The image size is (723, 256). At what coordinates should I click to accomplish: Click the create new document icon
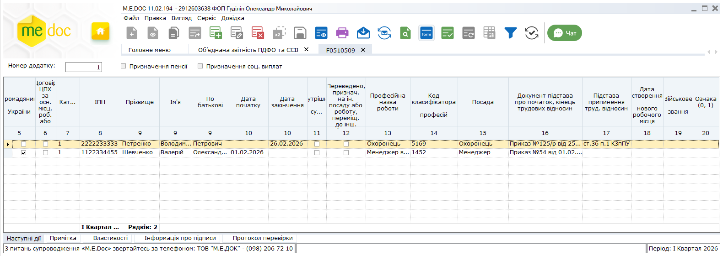point(132,33)
